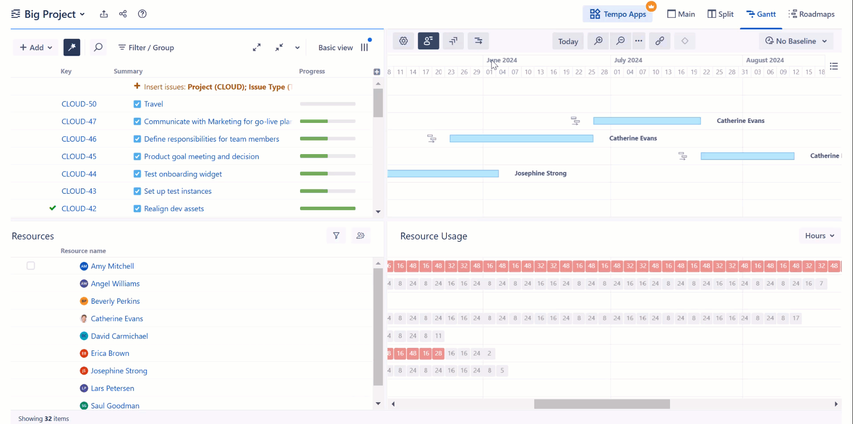Switch to the Roadmaps tab
This screenshot has height=424, width=853.
pos(811,14)
